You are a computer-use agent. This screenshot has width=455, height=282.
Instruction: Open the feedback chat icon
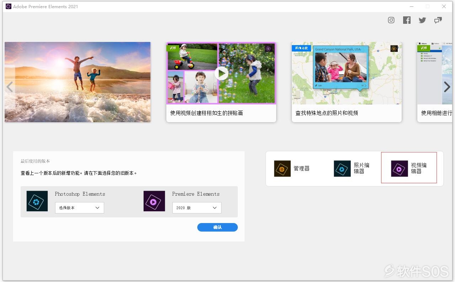click(438, 20)
